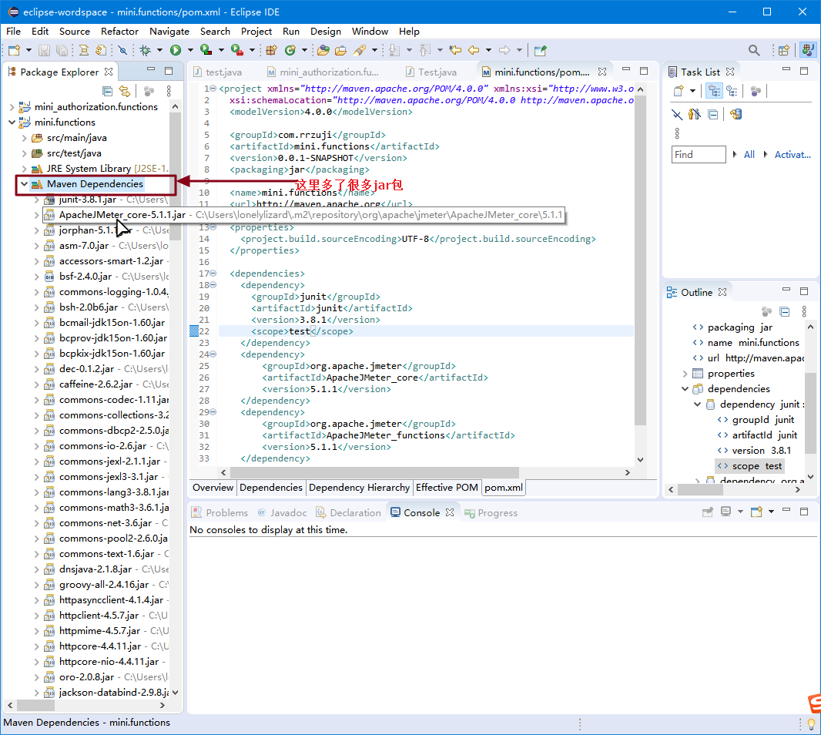This screenshot has width=821, height=735.
Task: Click the Save All toolbar icon
Action: click(62, 50)
